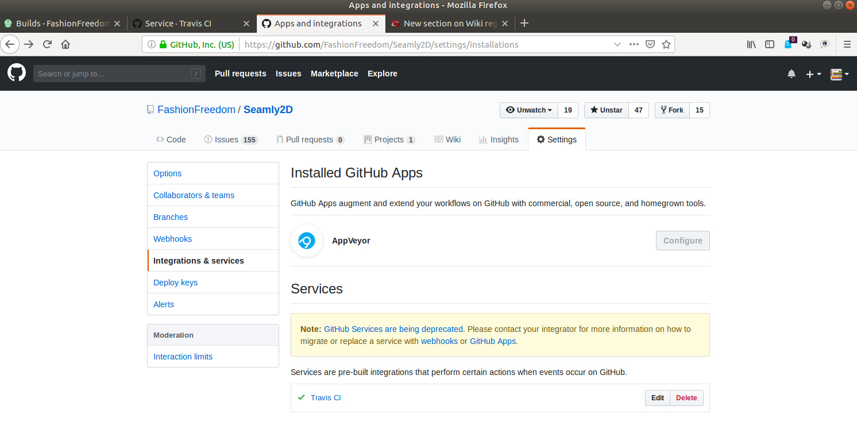Follow 'GitHub Services are being deprecated' link
Viewport: 857px width, 433px height.
click(393, 329)
